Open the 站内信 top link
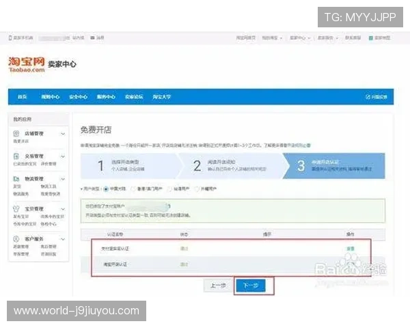This screenshot has width=410, height=328. tap(78, 38)
